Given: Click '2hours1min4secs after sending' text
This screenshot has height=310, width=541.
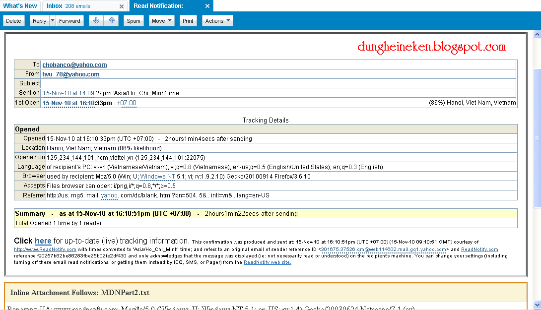Looking at the screenshot, I should point(208,138).
